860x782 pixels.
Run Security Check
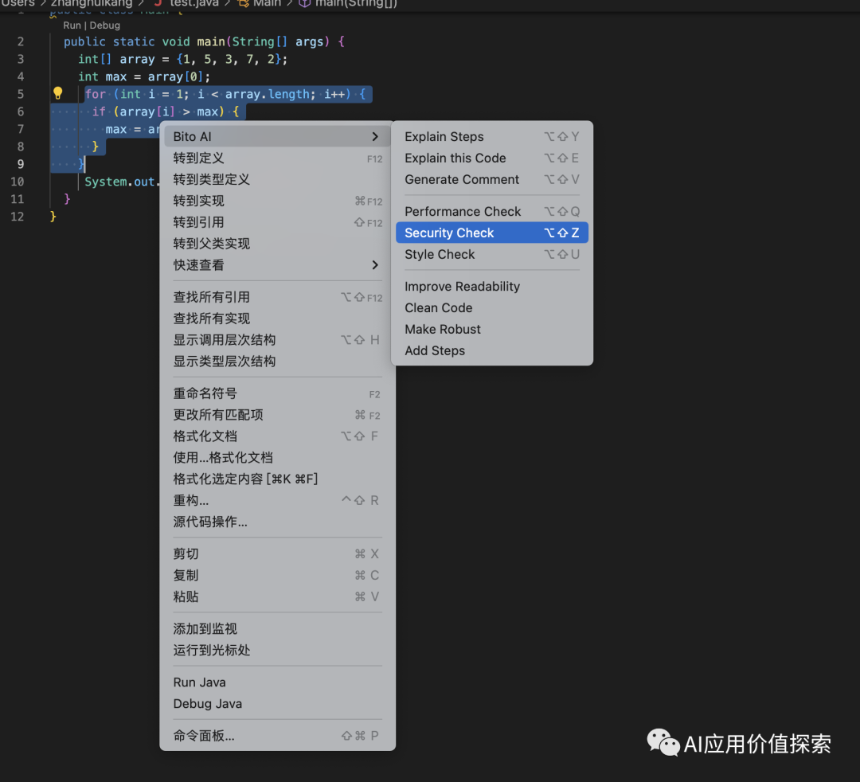click(x=491, y=233)
